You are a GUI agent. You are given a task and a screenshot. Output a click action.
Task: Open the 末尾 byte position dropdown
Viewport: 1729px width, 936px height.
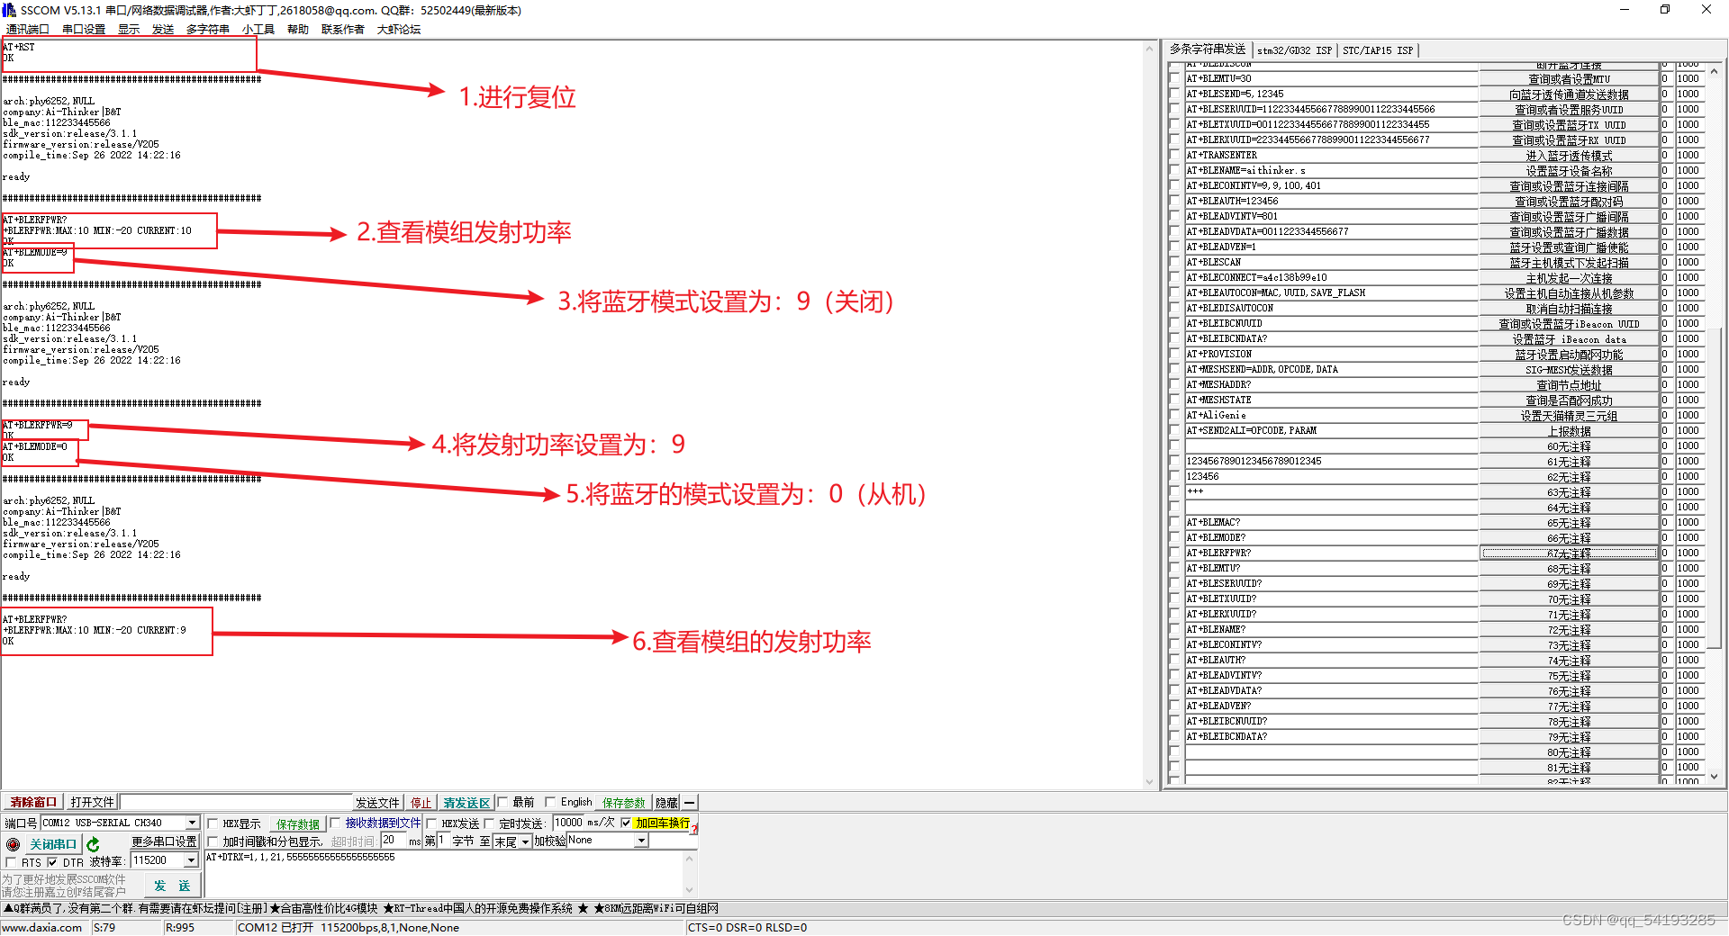[525, 841]
